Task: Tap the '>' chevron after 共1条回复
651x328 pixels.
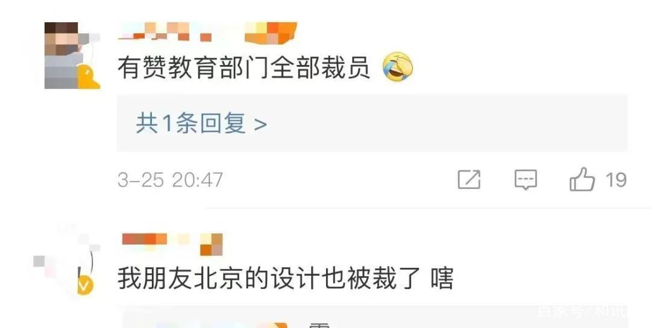Action: [260, 125]
